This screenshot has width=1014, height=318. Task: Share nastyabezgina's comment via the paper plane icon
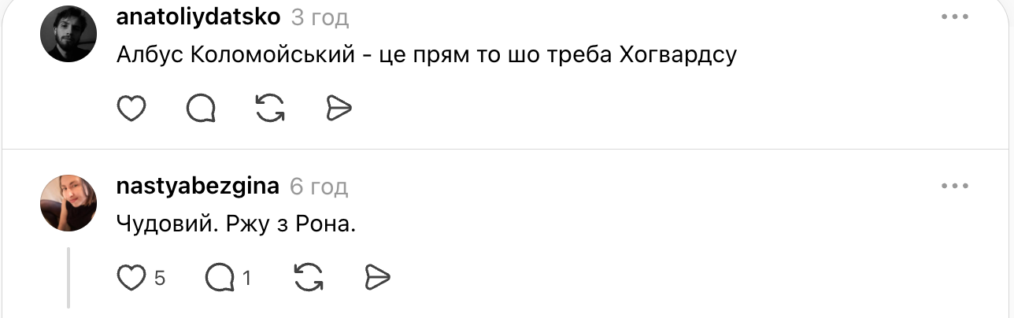pyautogui.click(x=378, y=277)
